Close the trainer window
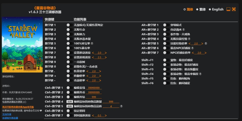The height and width of the screenshot is (121, 242). coord(234,9)
